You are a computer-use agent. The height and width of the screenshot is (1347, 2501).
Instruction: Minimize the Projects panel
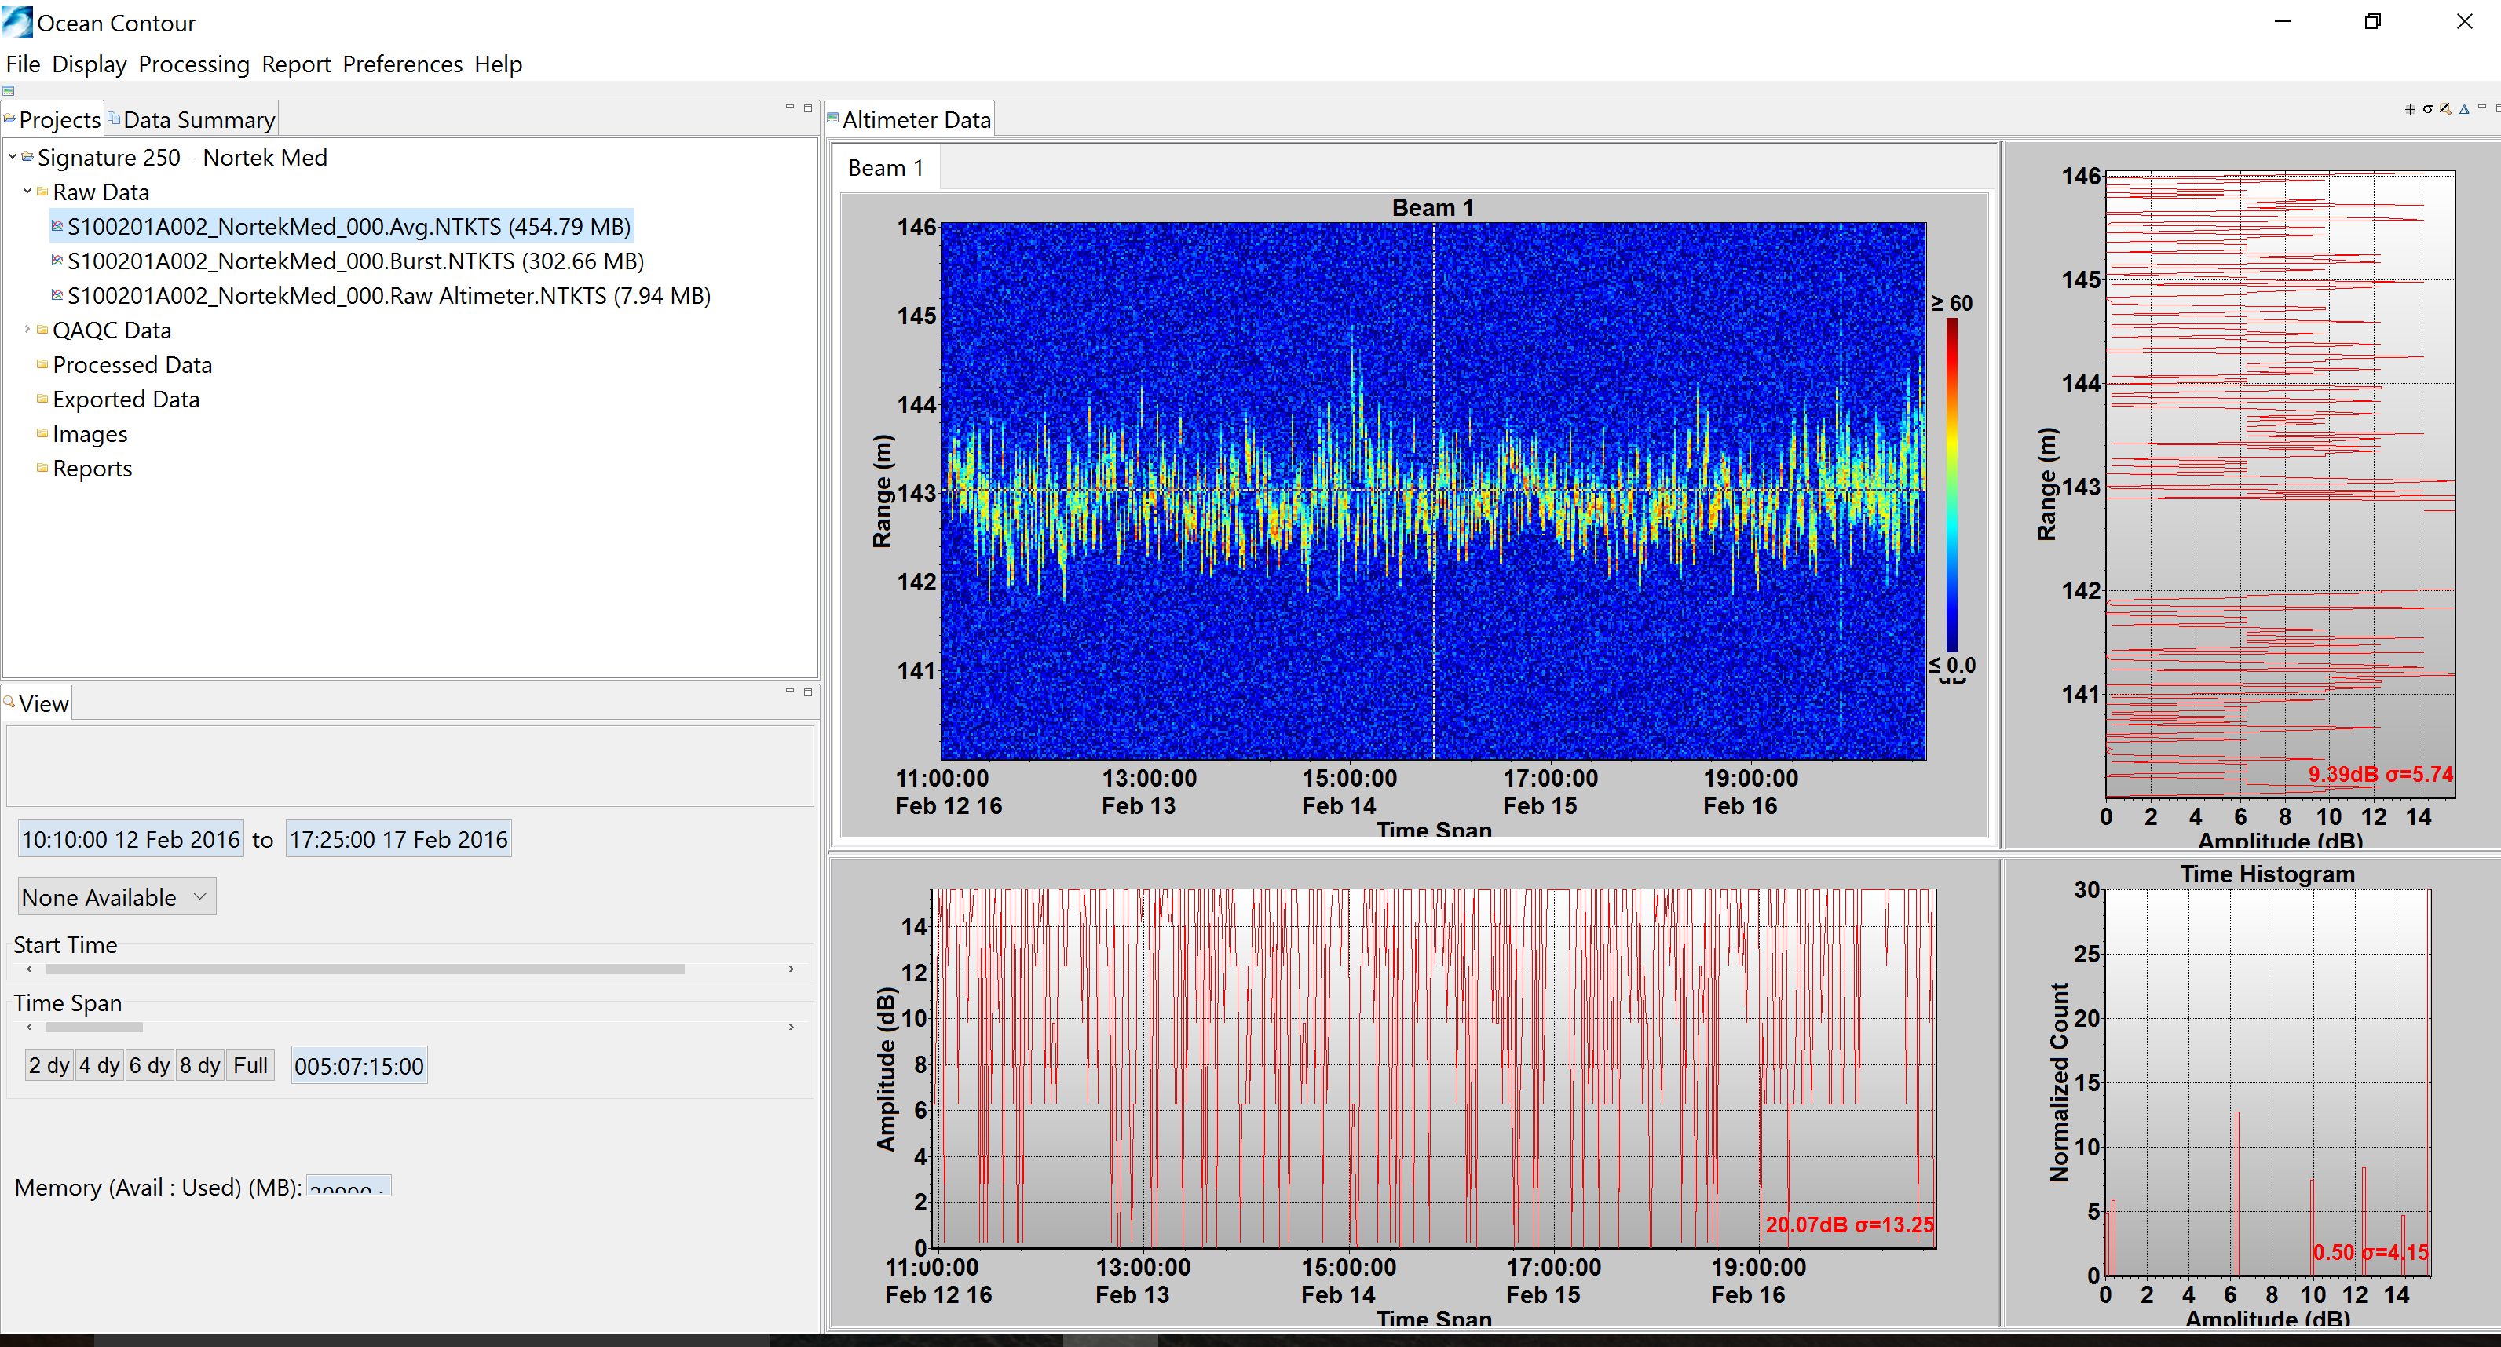789,107
